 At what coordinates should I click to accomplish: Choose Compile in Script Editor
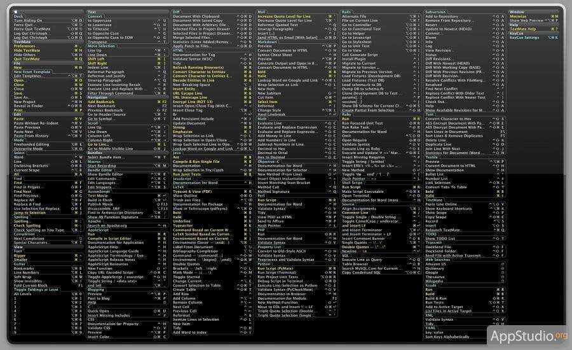pyautogui.click(x=109, y=238)
